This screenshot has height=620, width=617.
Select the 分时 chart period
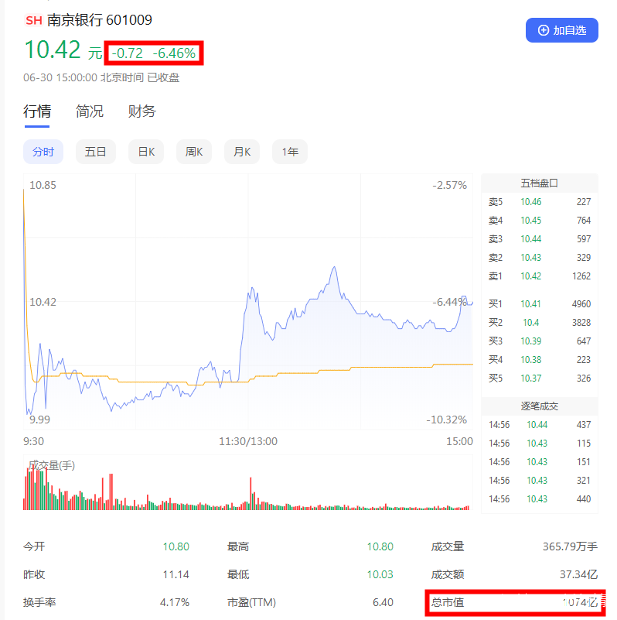pyautogui.click(x=43, y=152)
